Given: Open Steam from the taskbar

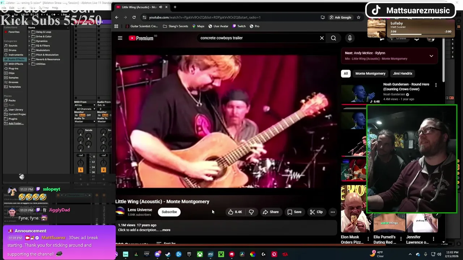Looking at the screenshot, I should coord(168,254).
